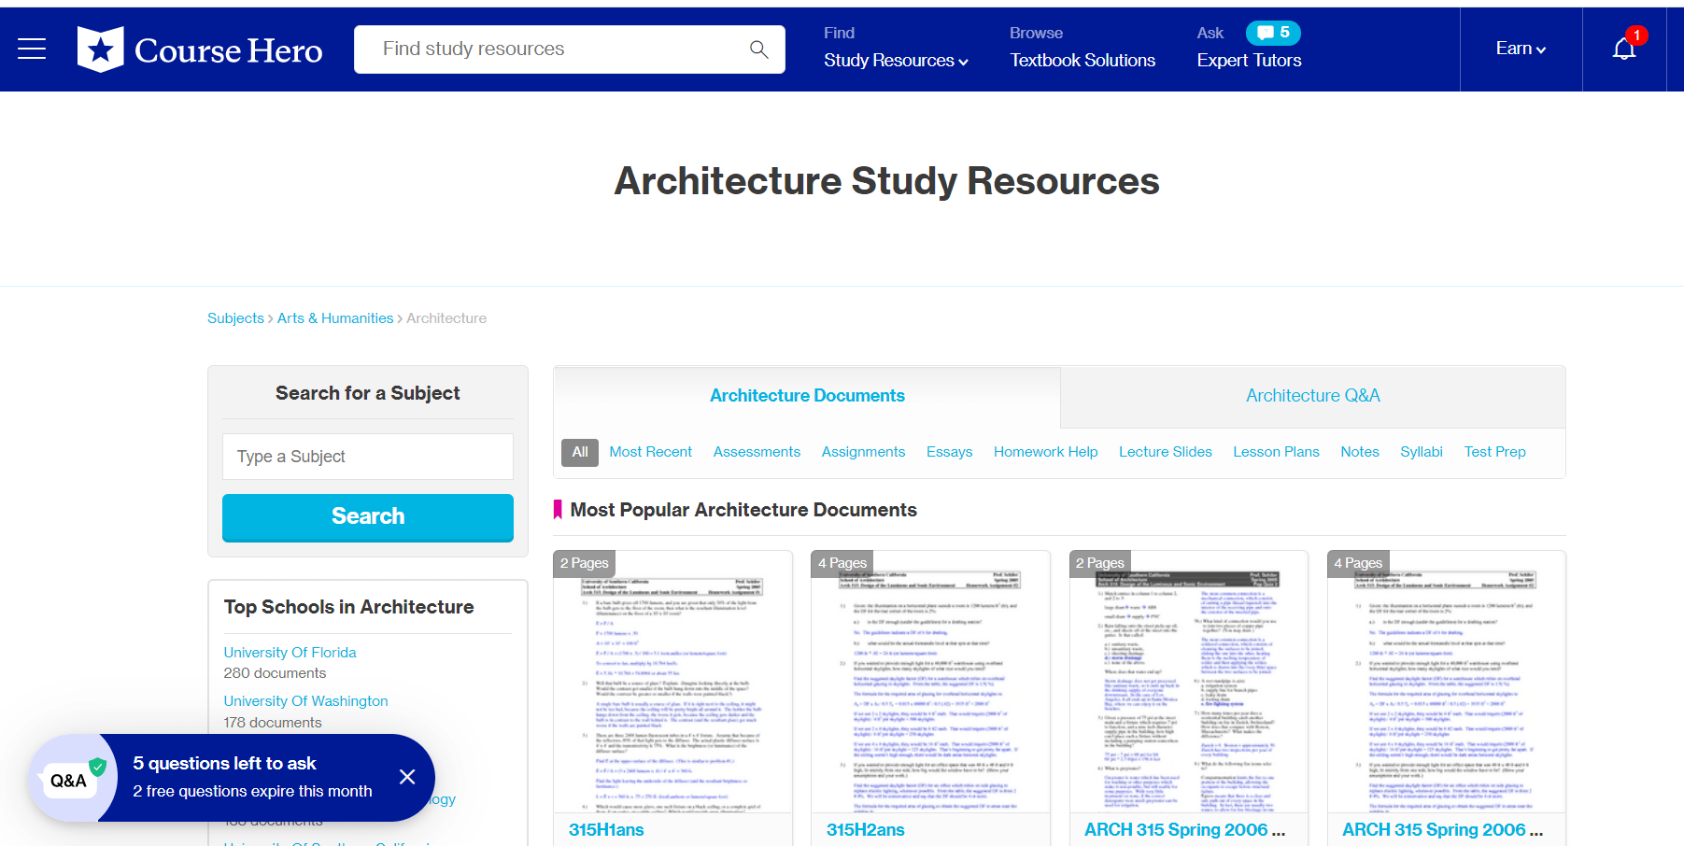Open University Of Washington link
The image size is (1684, 846).
tap(305, 701)
